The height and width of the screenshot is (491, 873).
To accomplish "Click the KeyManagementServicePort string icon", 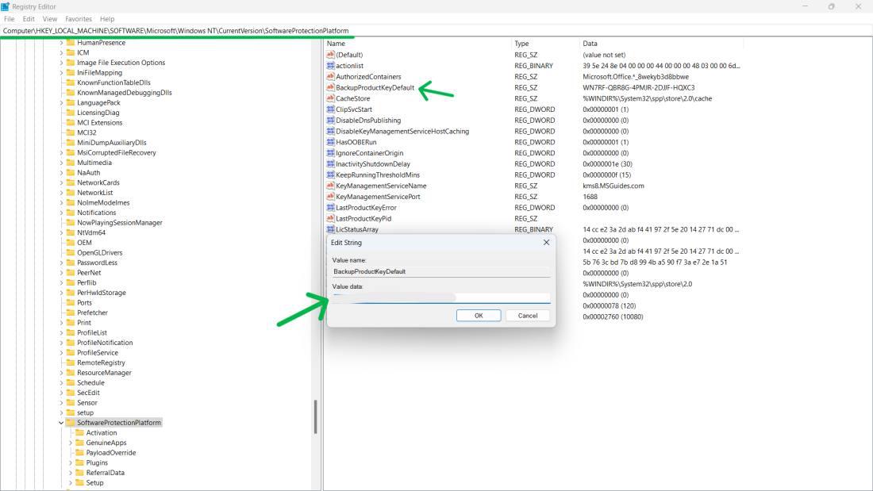I will [330, 197].
